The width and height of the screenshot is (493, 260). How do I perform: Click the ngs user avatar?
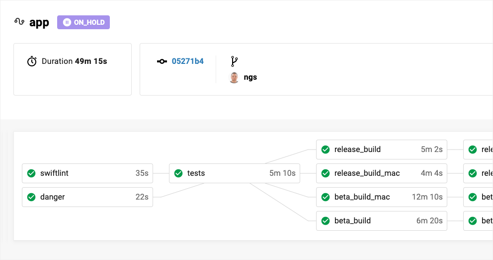click(x=234, y=77)
